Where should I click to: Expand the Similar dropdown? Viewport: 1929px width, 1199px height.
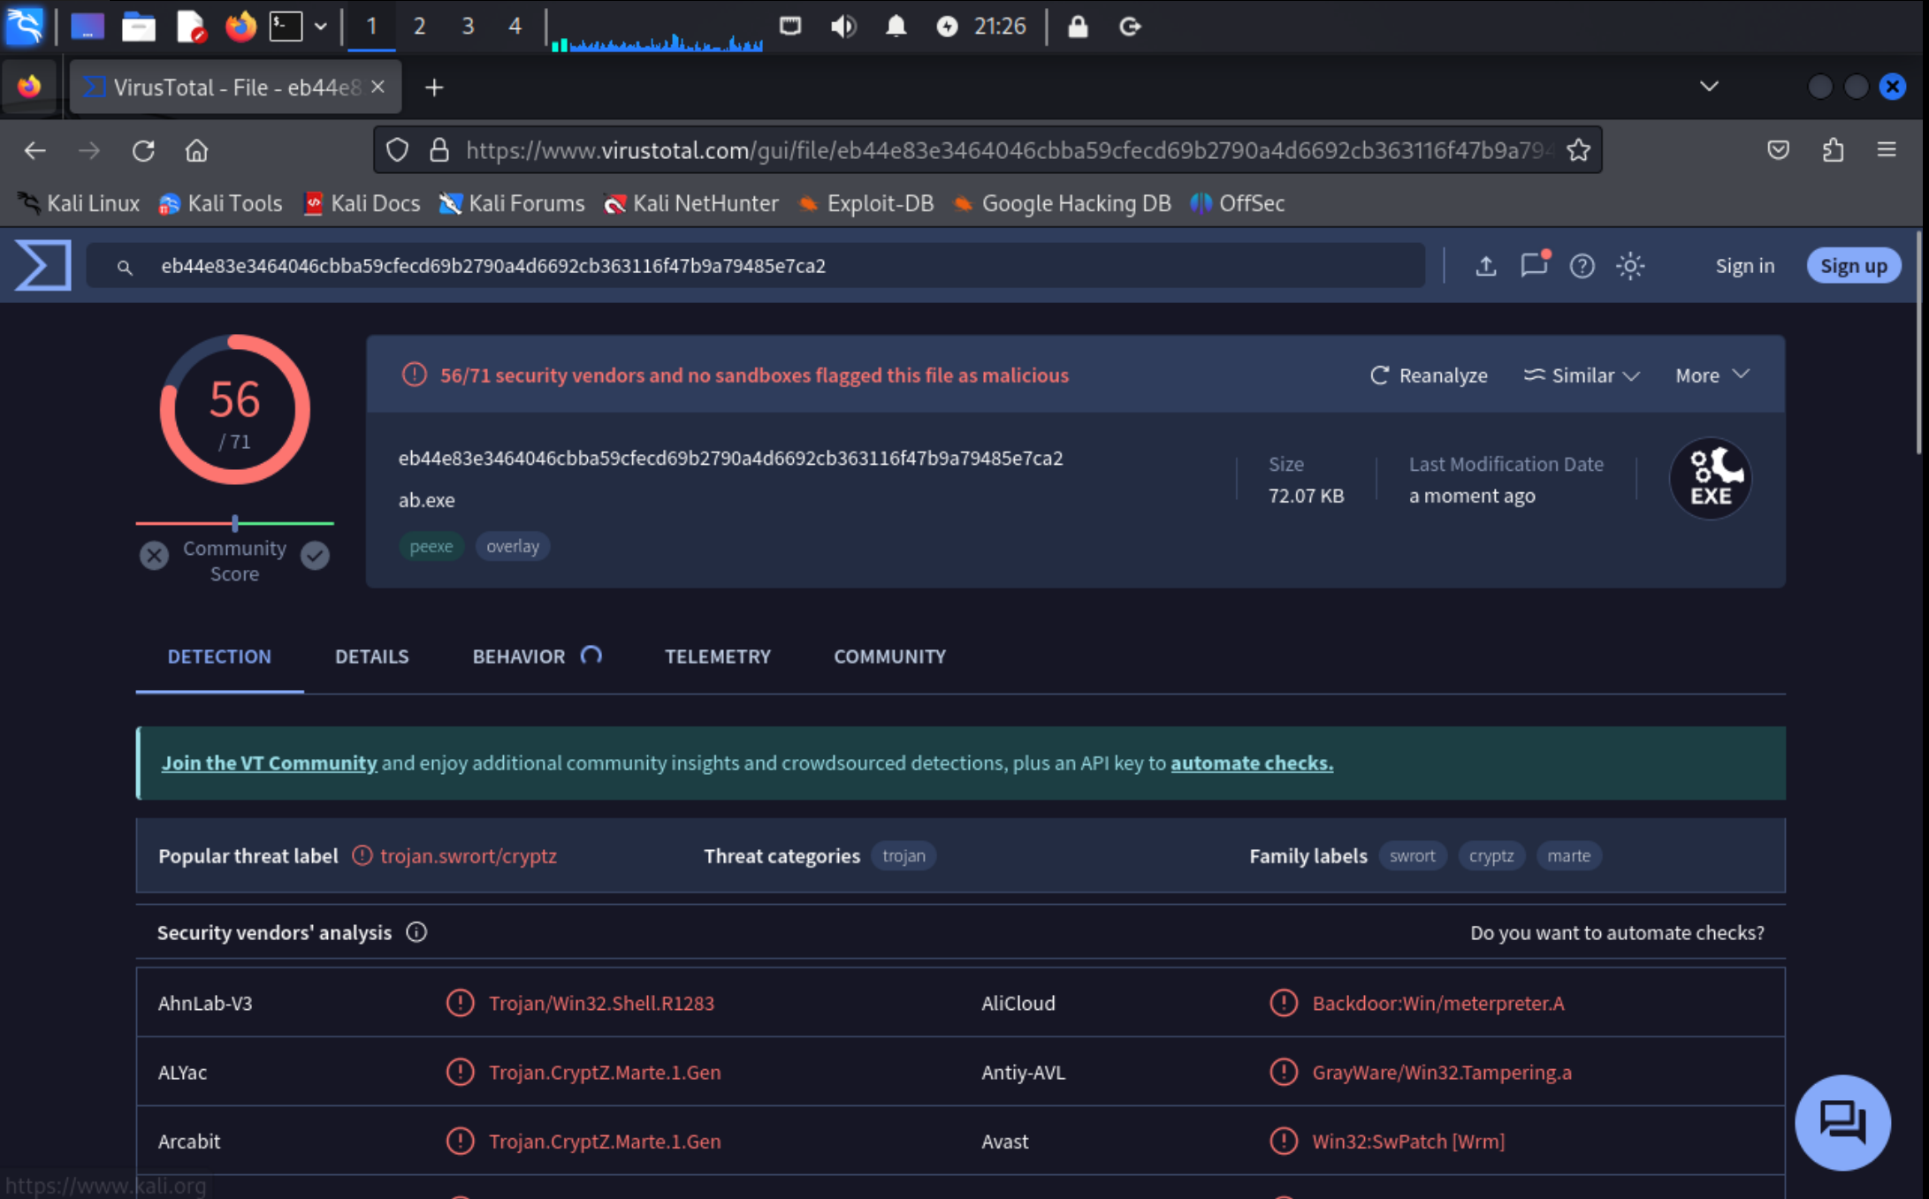pyautogui.click(x=1582, y=376)
